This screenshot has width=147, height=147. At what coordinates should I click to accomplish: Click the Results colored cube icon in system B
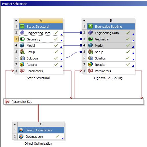tap(91, 64)
